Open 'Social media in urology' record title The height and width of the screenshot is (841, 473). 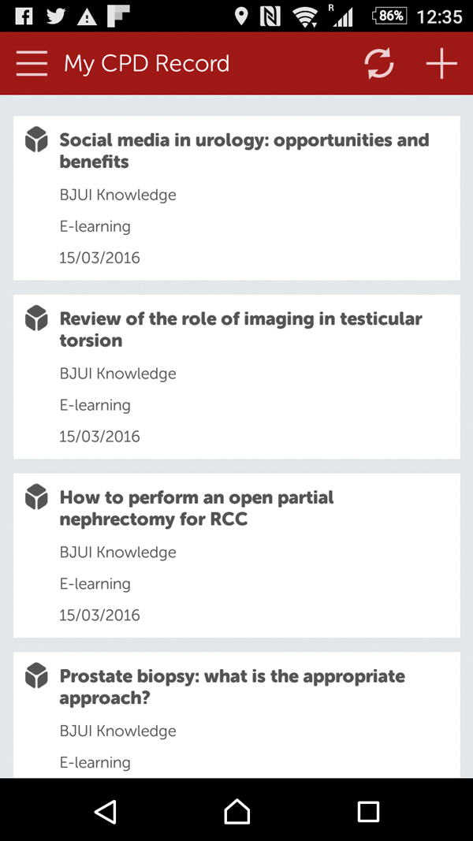[x=244, y=151]
